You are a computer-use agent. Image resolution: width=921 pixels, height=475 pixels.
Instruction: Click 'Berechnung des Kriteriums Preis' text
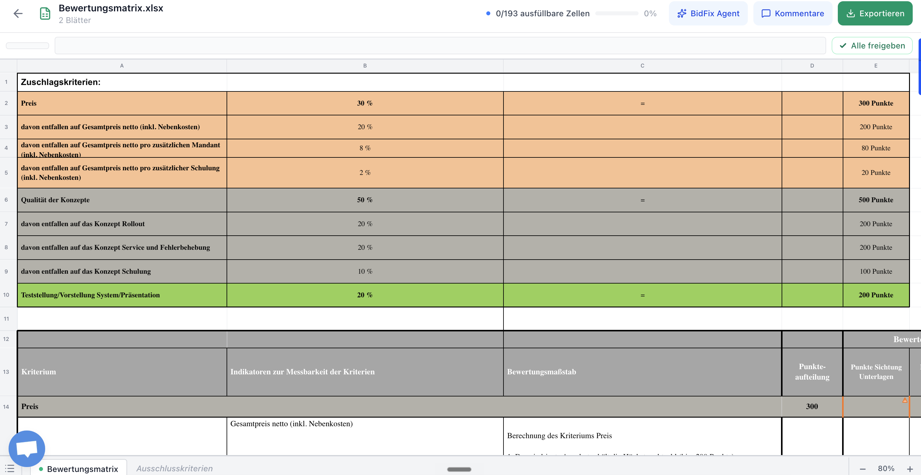(x=560, y=436)
